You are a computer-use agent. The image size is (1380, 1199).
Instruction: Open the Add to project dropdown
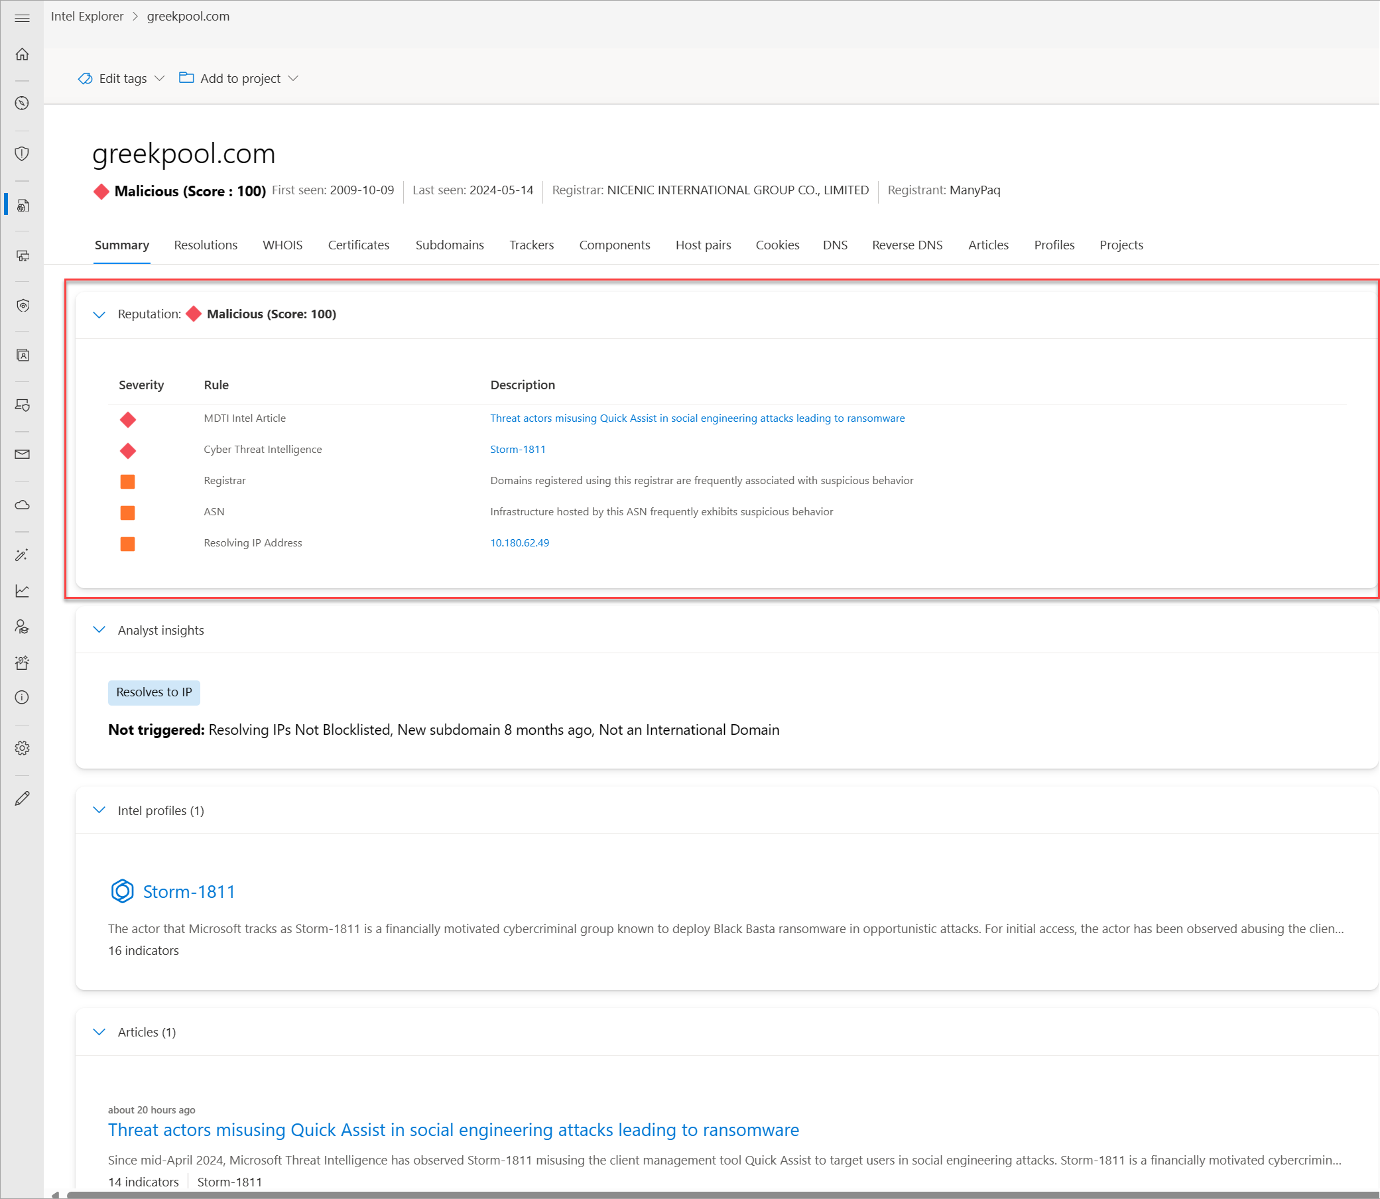click(239, 78)
